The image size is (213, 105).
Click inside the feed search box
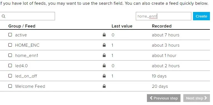click(27, 16)
